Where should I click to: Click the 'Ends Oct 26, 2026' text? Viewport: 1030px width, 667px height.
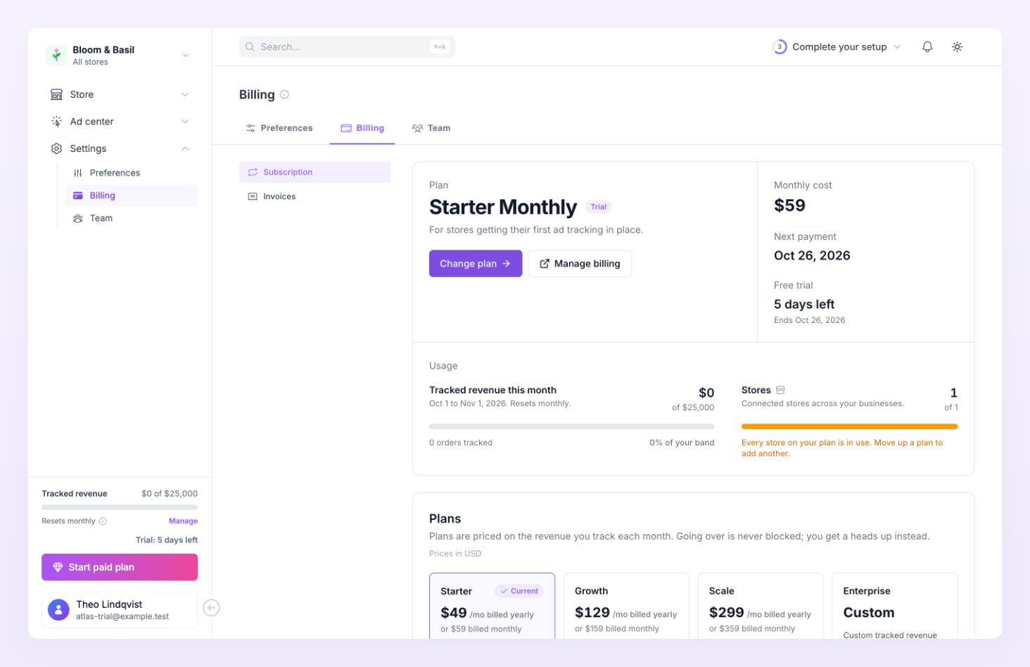tap(809, 320)
